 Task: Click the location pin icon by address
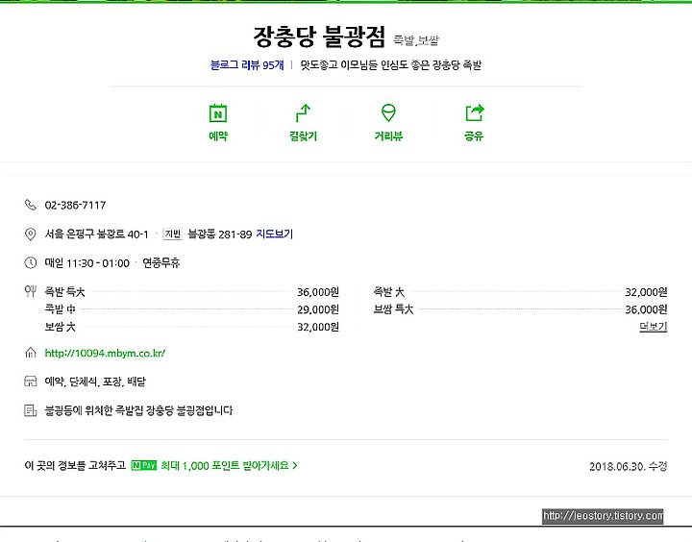[30, 234]
